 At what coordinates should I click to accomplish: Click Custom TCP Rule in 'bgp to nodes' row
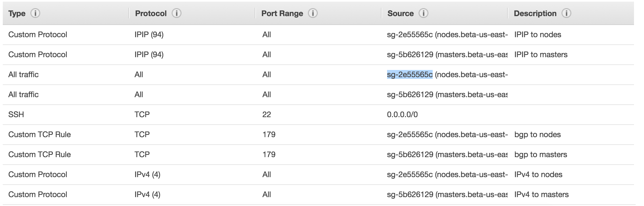(39, 134)
